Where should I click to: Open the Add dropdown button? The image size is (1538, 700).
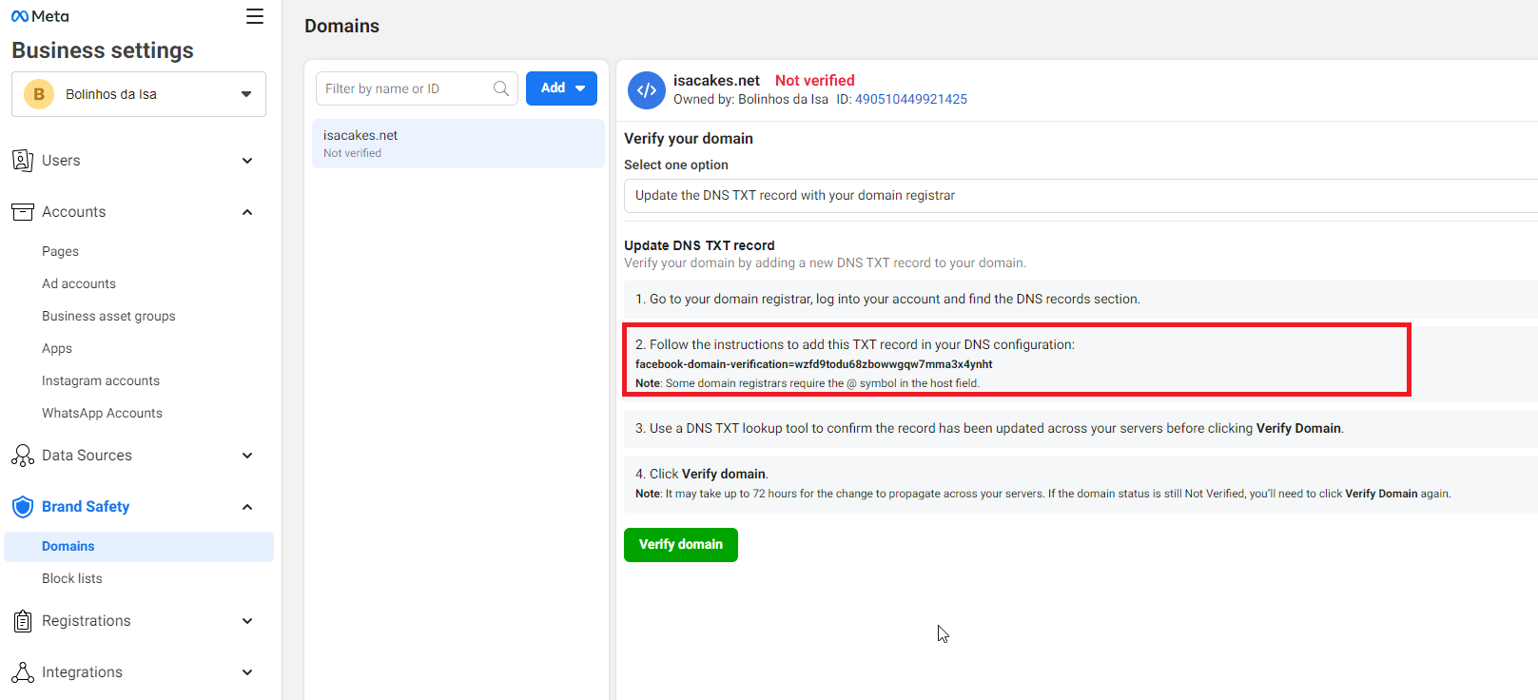pos(561,88)
